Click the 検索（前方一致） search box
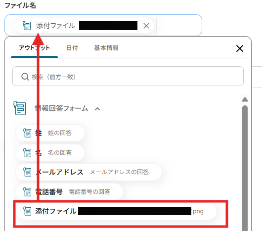This screenshot has height=231, width=262. (x=128, y=76)
